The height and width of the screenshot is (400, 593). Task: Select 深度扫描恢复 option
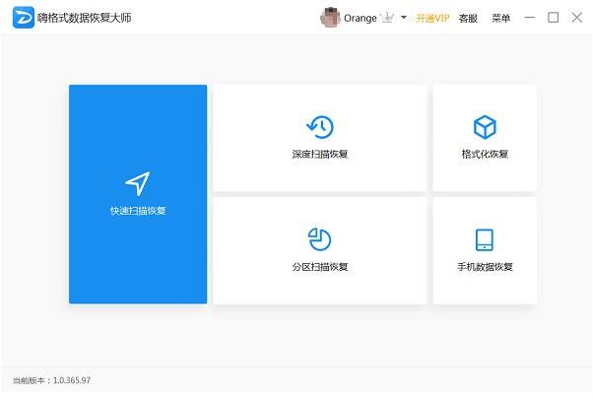pos(320,154)
